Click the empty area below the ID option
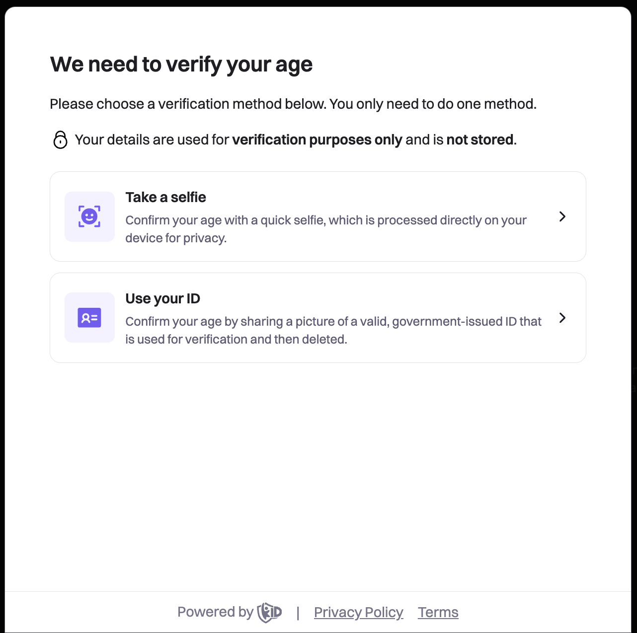This screenshot has width=637, height=633. click(x=318, y=472)
